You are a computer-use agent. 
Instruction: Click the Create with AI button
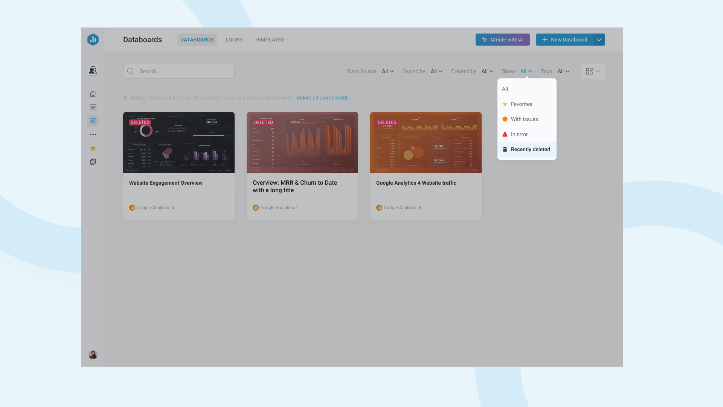[503, 40]
